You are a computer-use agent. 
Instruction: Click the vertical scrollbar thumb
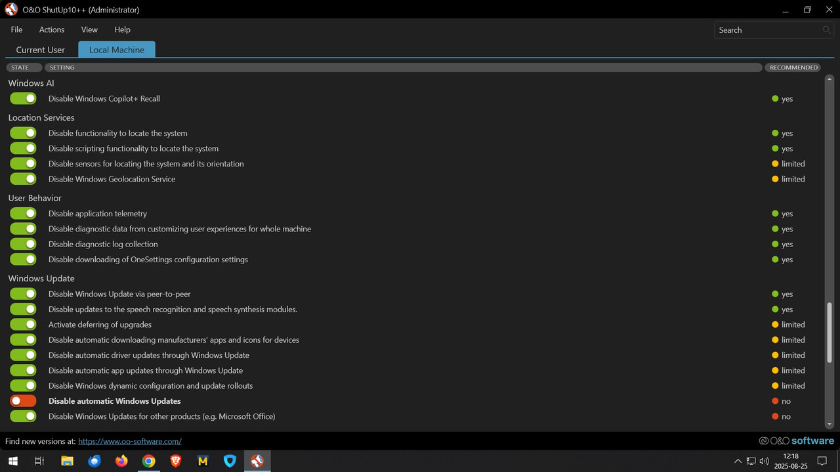tap(829, 332)
